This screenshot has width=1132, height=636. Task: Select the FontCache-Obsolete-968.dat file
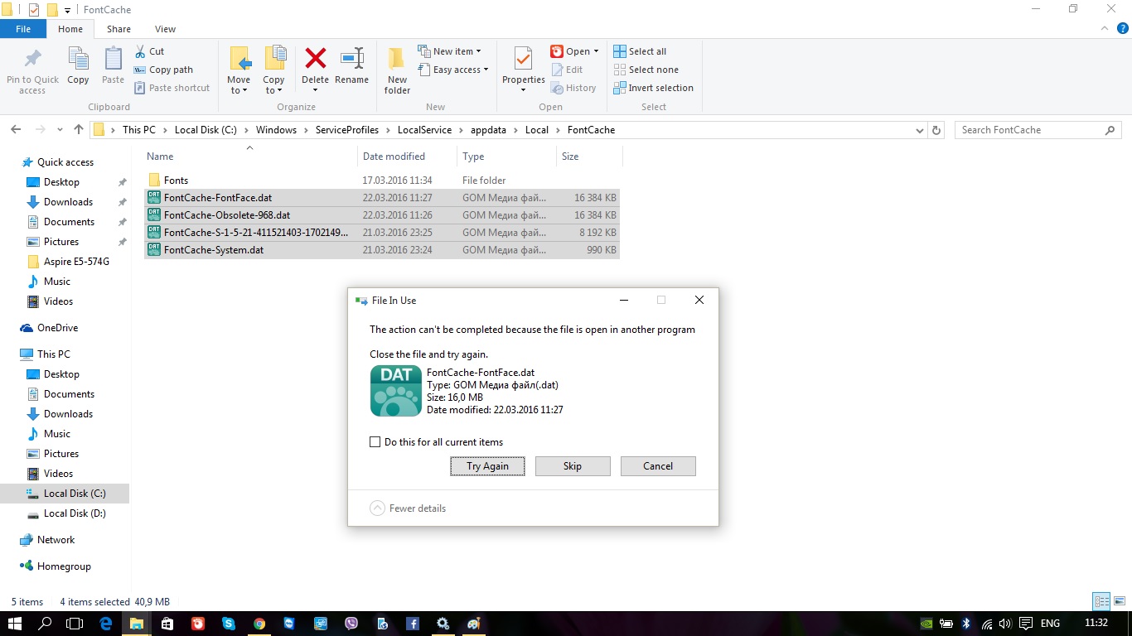point(382,215)
